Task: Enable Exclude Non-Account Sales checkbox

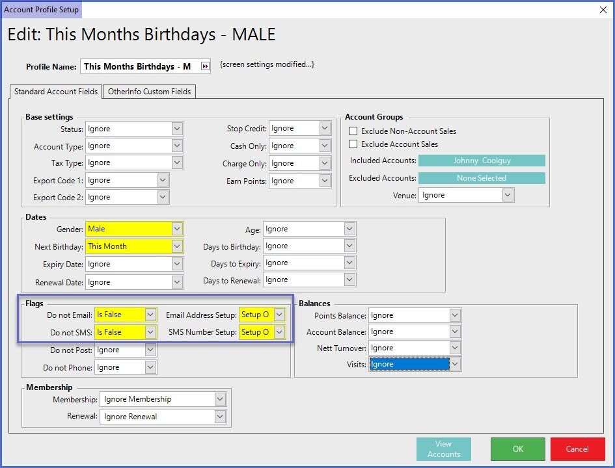Action: point(353,131)
